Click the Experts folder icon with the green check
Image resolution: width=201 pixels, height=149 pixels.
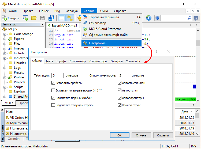pos(10,39)
